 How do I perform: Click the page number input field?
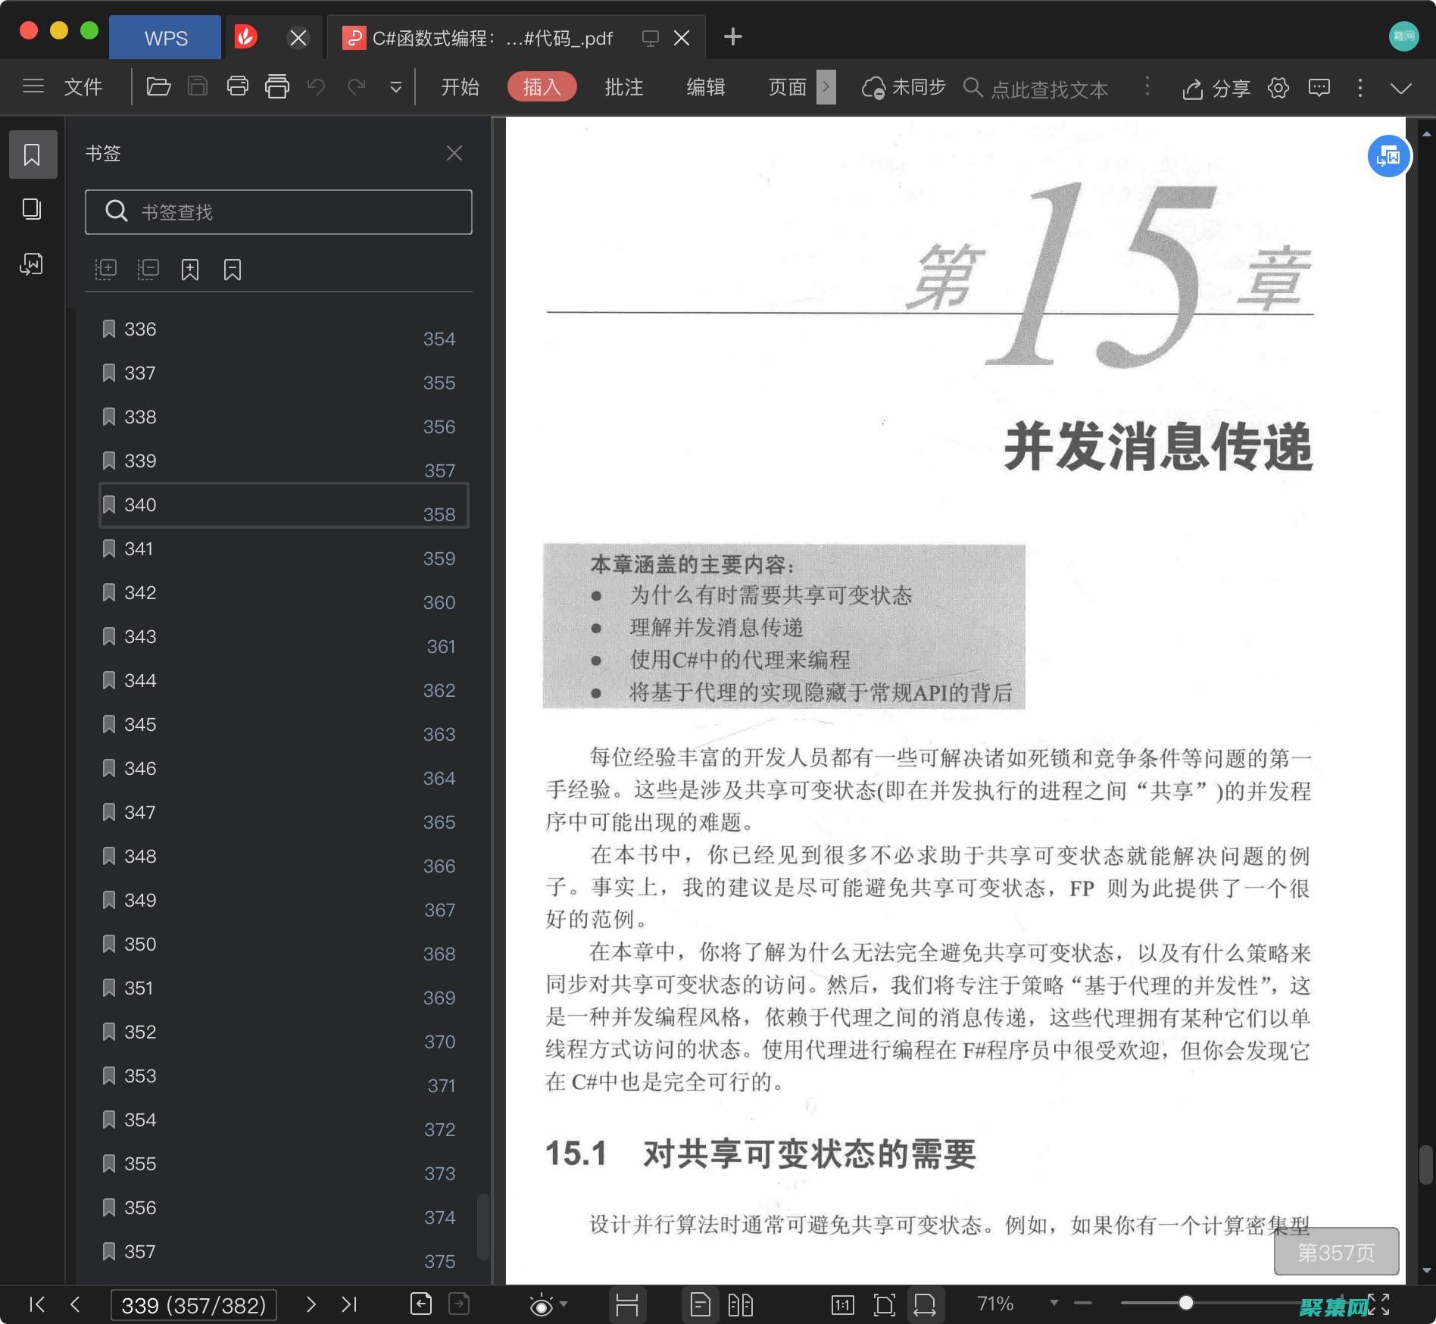(x=193, y=1304)
